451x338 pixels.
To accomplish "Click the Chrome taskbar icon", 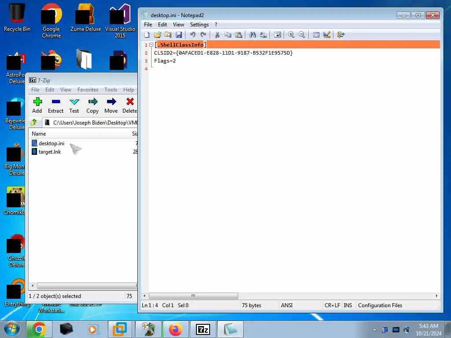I will (39, 329).
